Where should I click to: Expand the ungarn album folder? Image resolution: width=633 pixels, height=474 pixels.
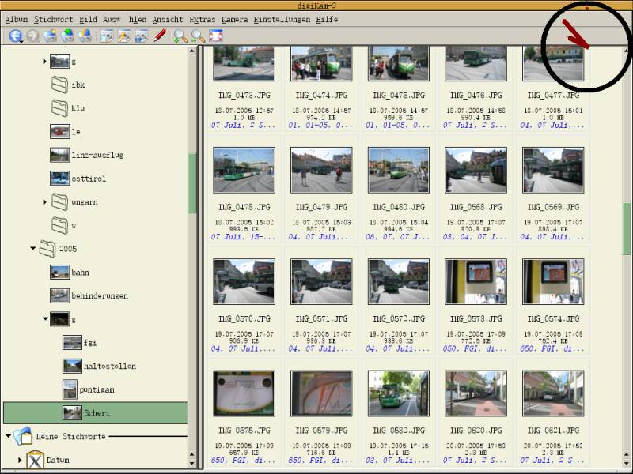tap(45, 202)
